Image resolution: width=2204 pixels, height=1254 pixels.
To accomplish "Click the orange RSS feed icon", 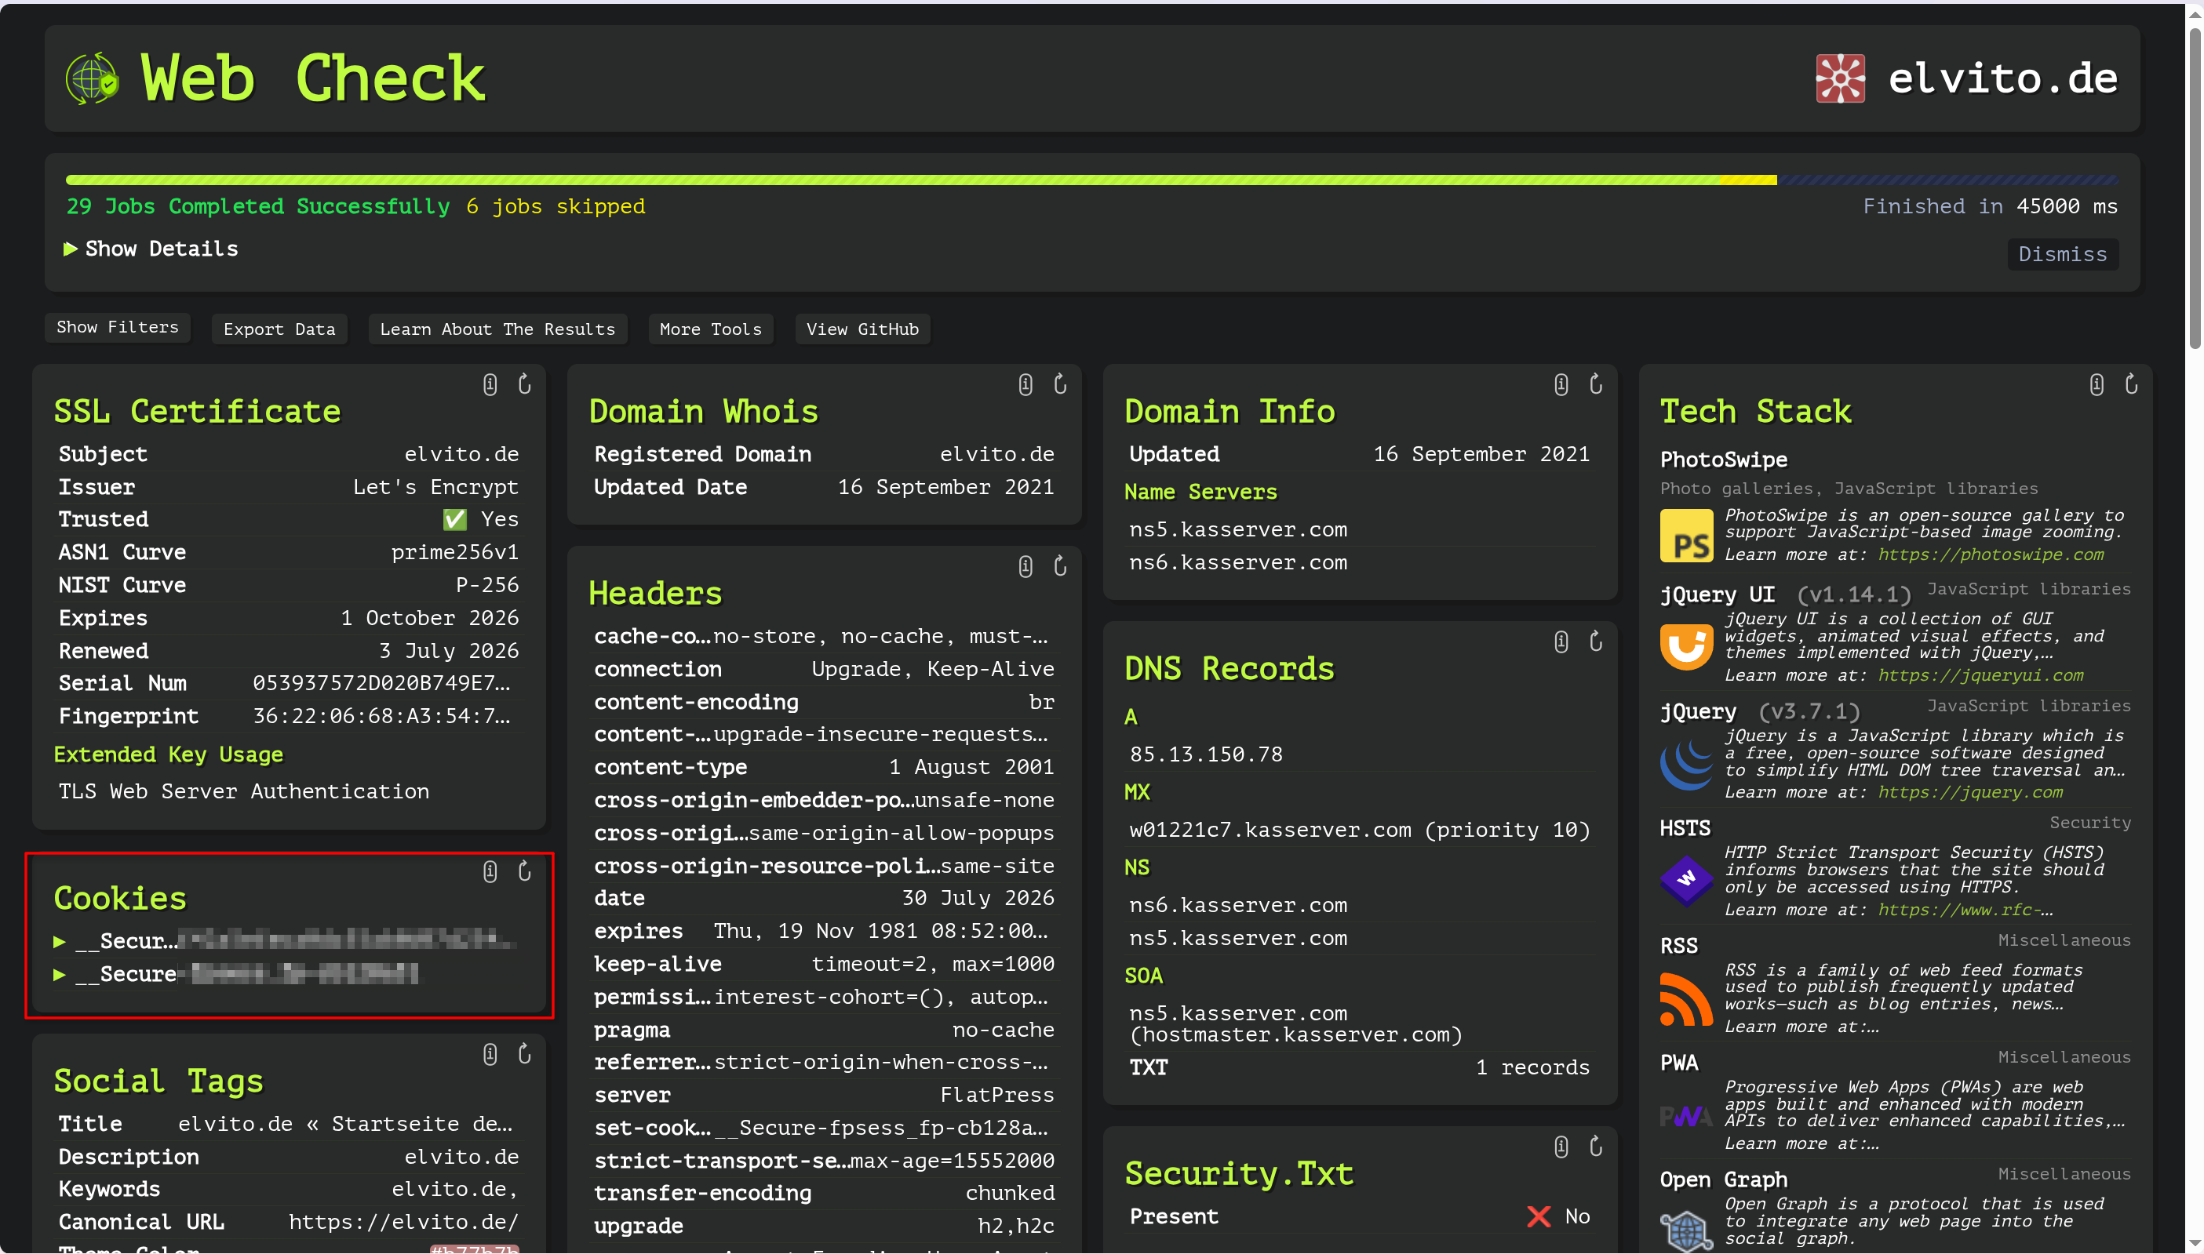I will point(1686,999).
